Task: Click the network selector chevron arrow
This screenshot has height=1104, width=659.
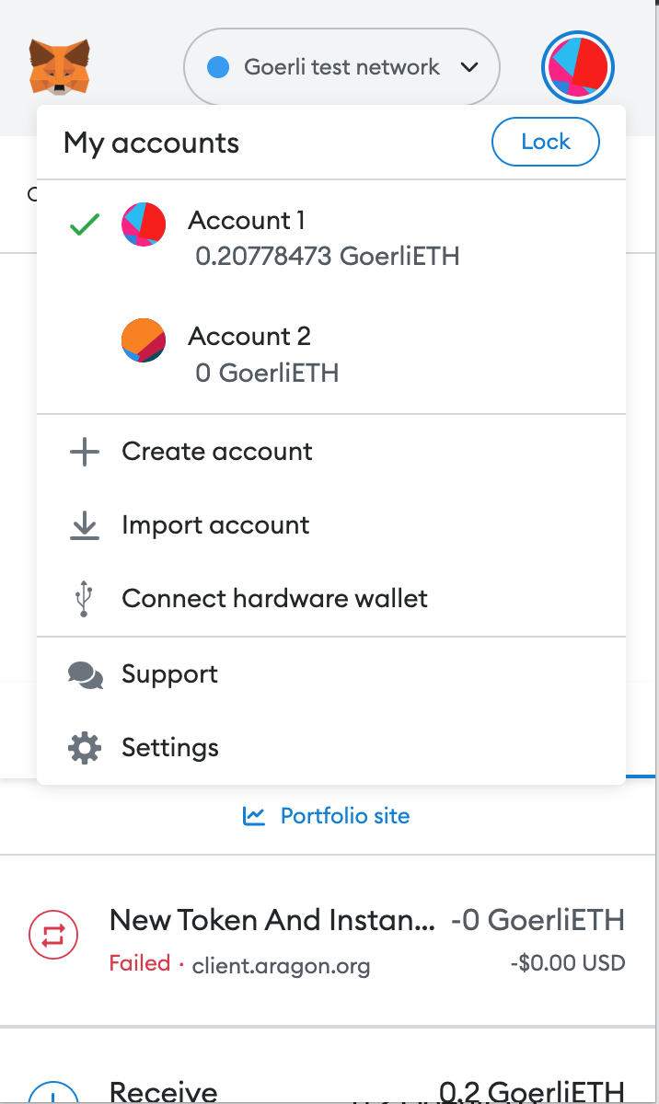Action: [469, 67]
